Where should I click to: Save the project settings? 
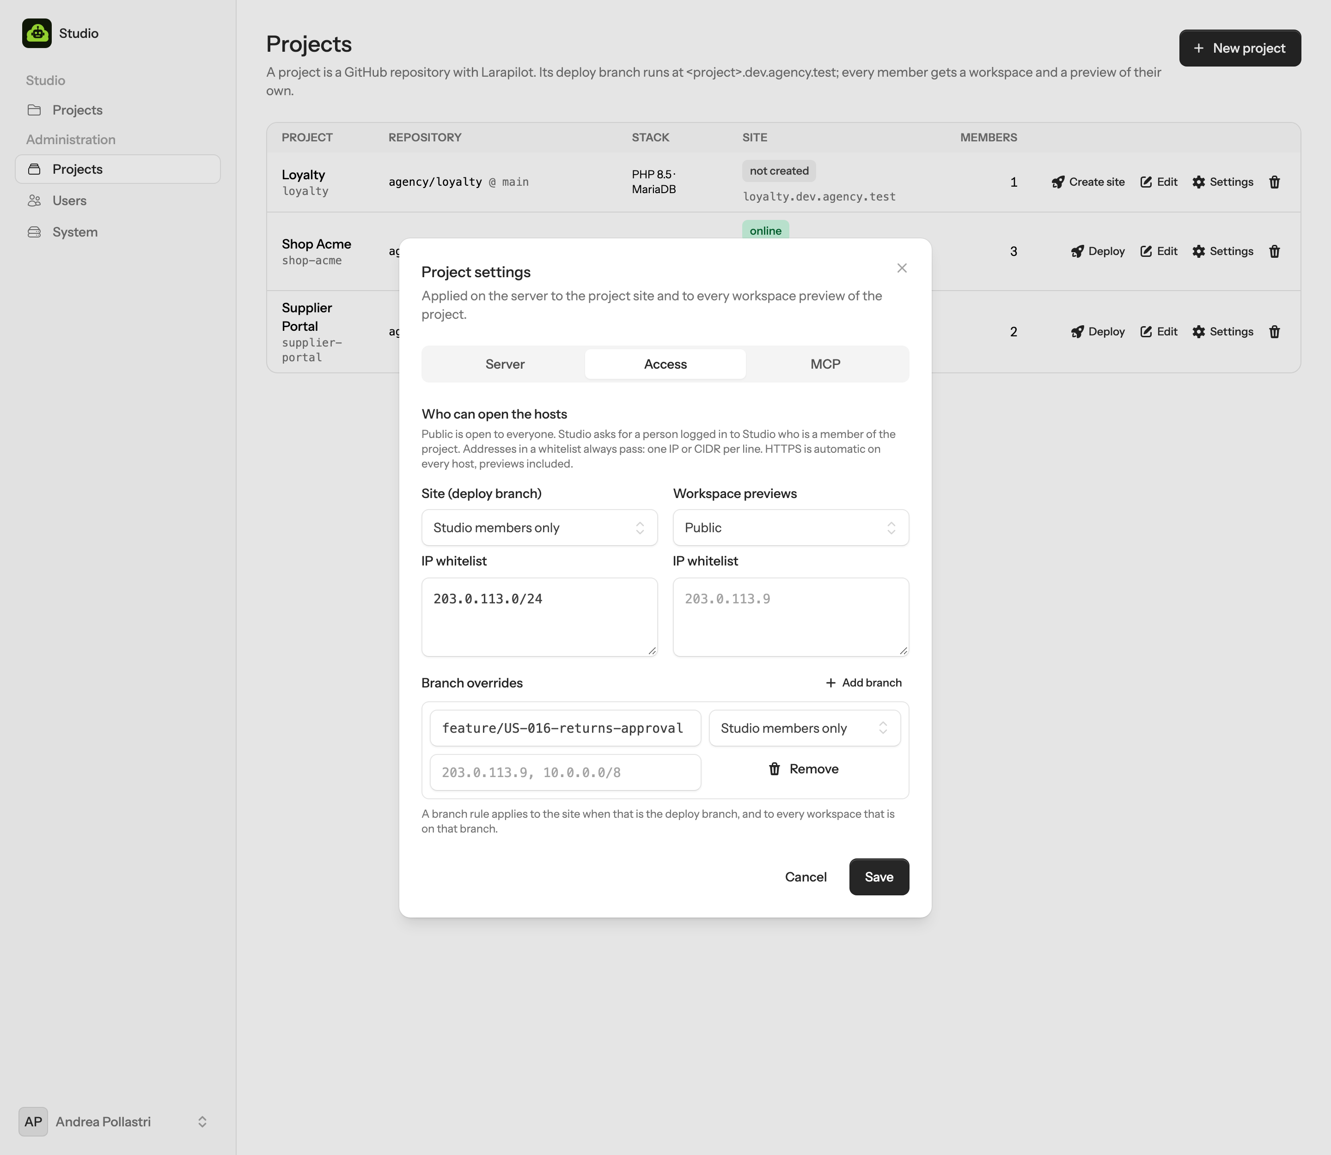tap(879, 876)
